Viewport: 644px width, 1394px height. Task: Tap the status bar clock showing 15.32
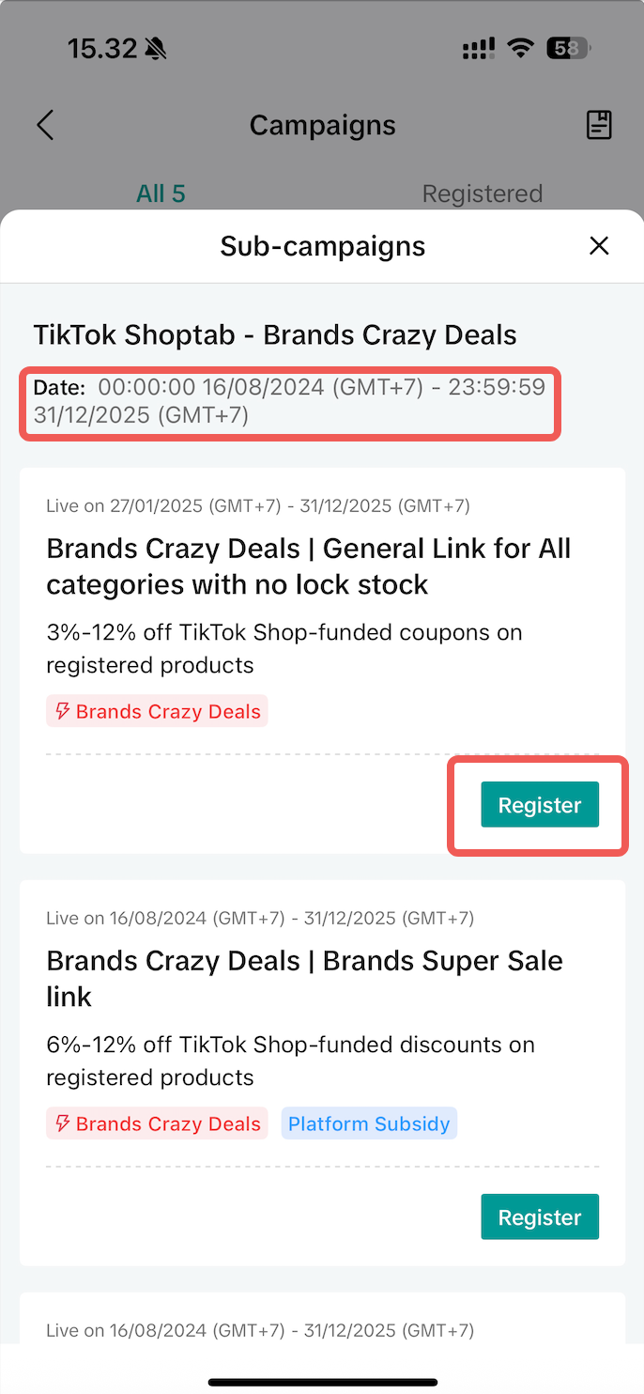click(x=102, y=49)
